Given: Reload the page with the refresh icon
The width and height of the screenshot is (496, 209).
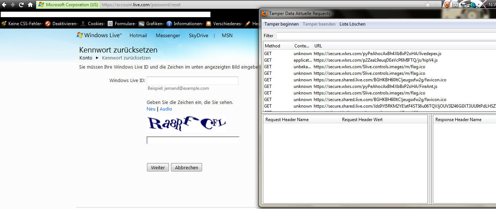Looking at the screenshot, I should tap(22, 5).
